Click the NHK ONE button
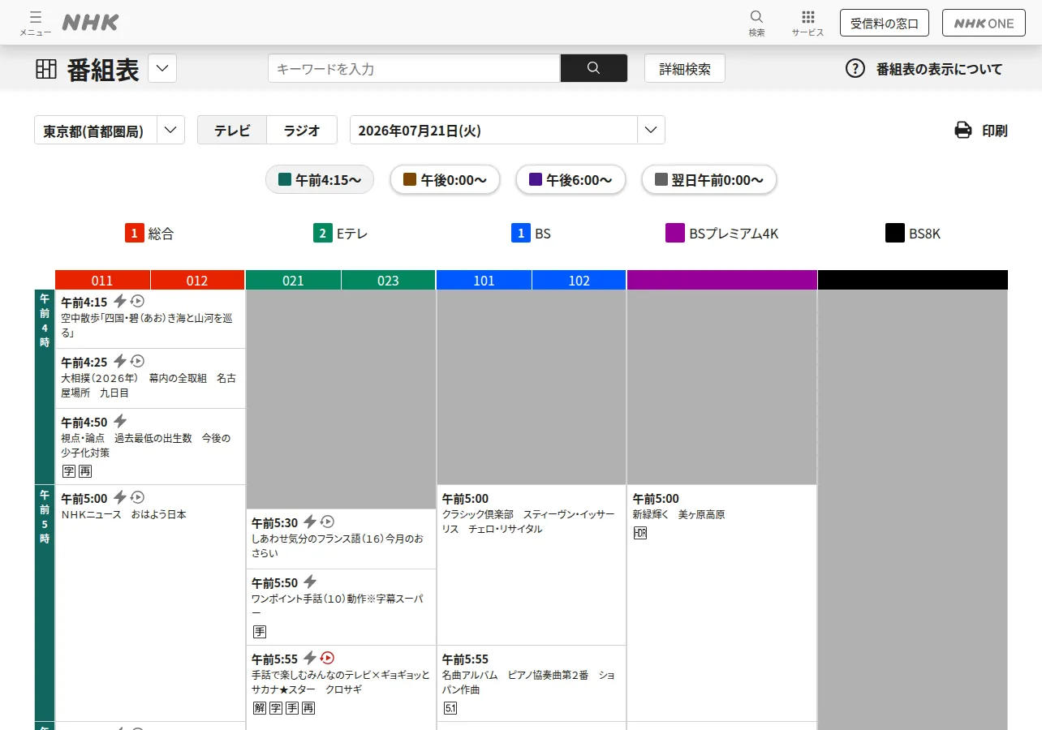Viewport: 1042px width, 730px height. [984, 23]
